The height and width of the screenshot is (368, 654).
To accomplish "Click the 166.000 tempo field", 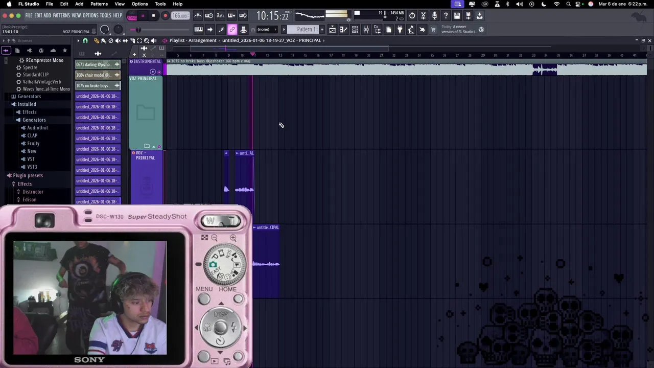I will pos(180,16).
